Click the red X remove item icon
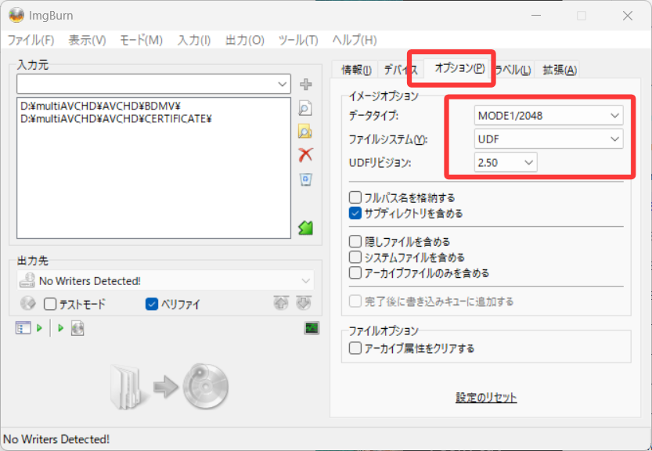Viewport: 652px width, 451px height. click(305, 155)
